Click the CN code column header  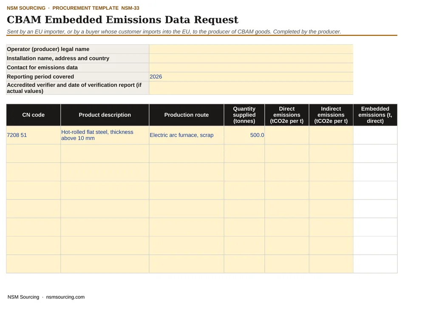[x=33, y=115]
